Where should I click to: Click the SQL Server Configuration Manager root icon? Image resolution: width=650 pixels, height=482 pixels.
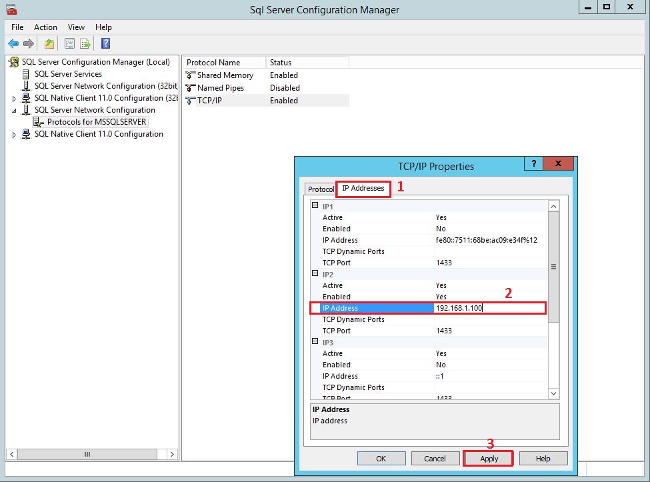(x=14, y=62)
